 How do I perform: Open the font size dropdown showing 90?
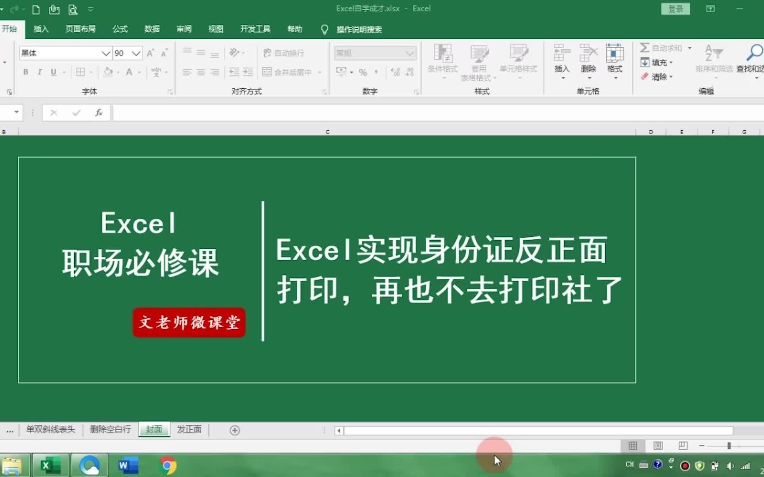click(136, 53)
